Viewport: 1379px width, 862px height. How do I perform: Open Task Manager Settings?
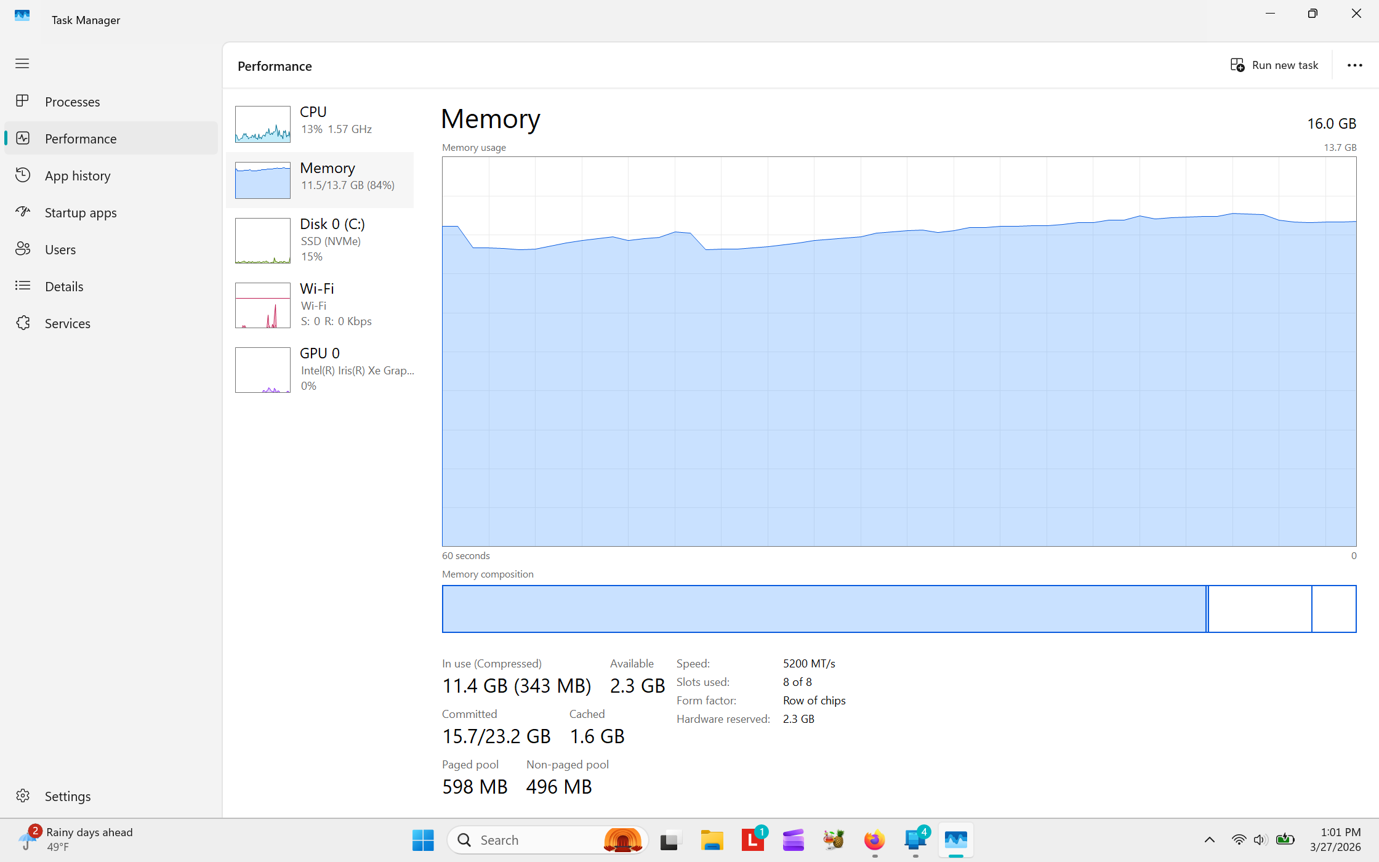[x=67, y=796]
